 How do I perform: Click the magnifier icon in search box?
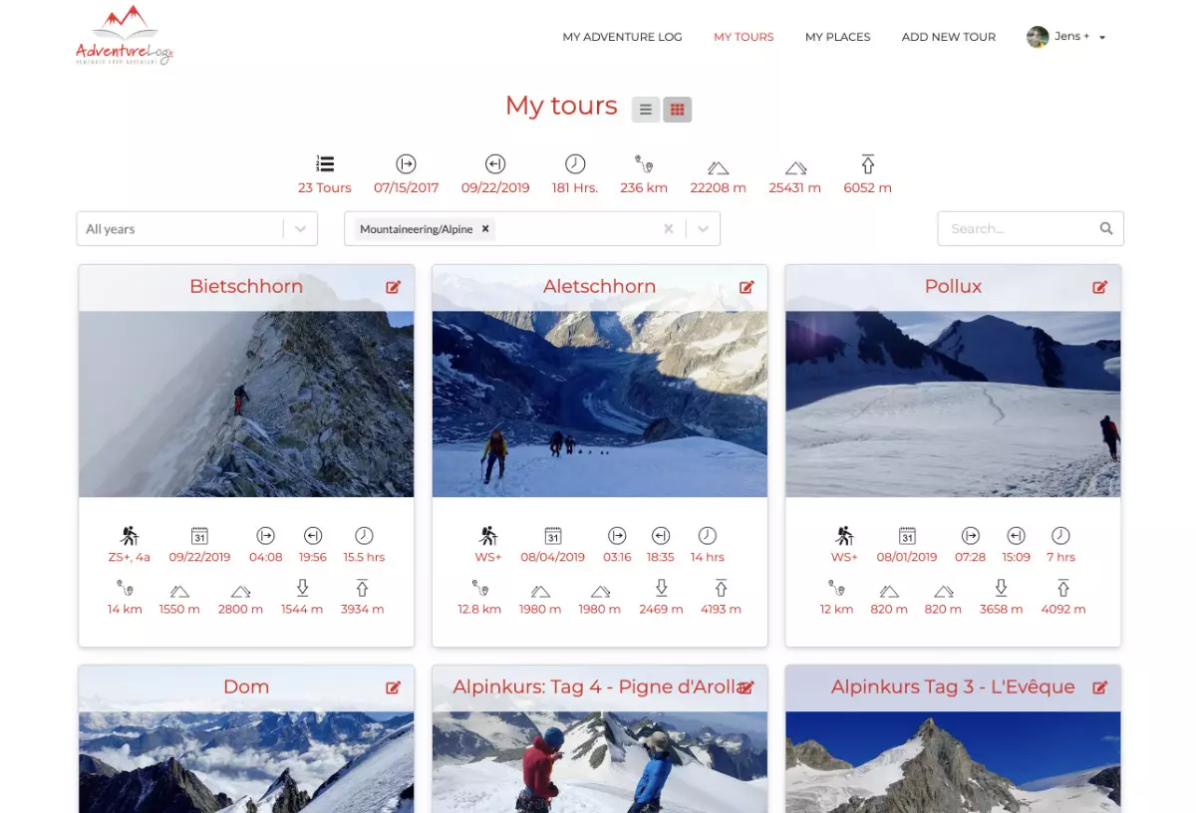[x=1106, y=228]
